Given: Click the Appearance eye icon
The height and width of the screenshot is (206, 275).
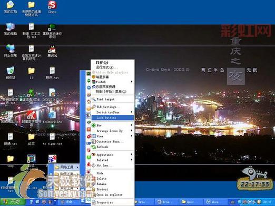Looking at the screenshot, I should pyautogui.click(x=94, y=154).
